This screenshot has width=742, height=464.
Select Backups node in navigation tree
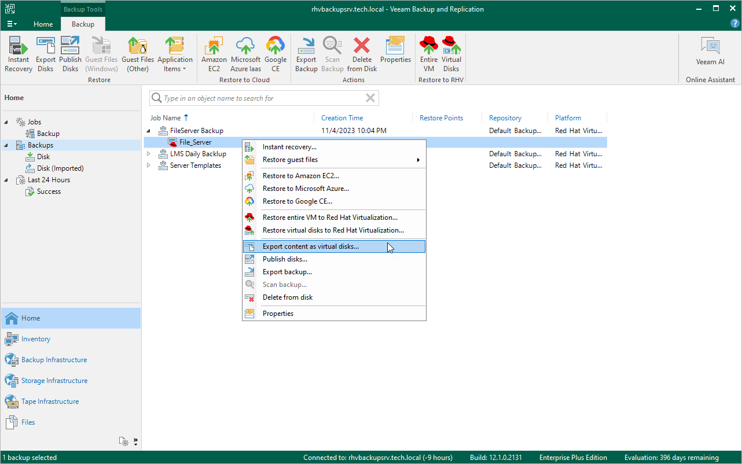coord(41,145)
